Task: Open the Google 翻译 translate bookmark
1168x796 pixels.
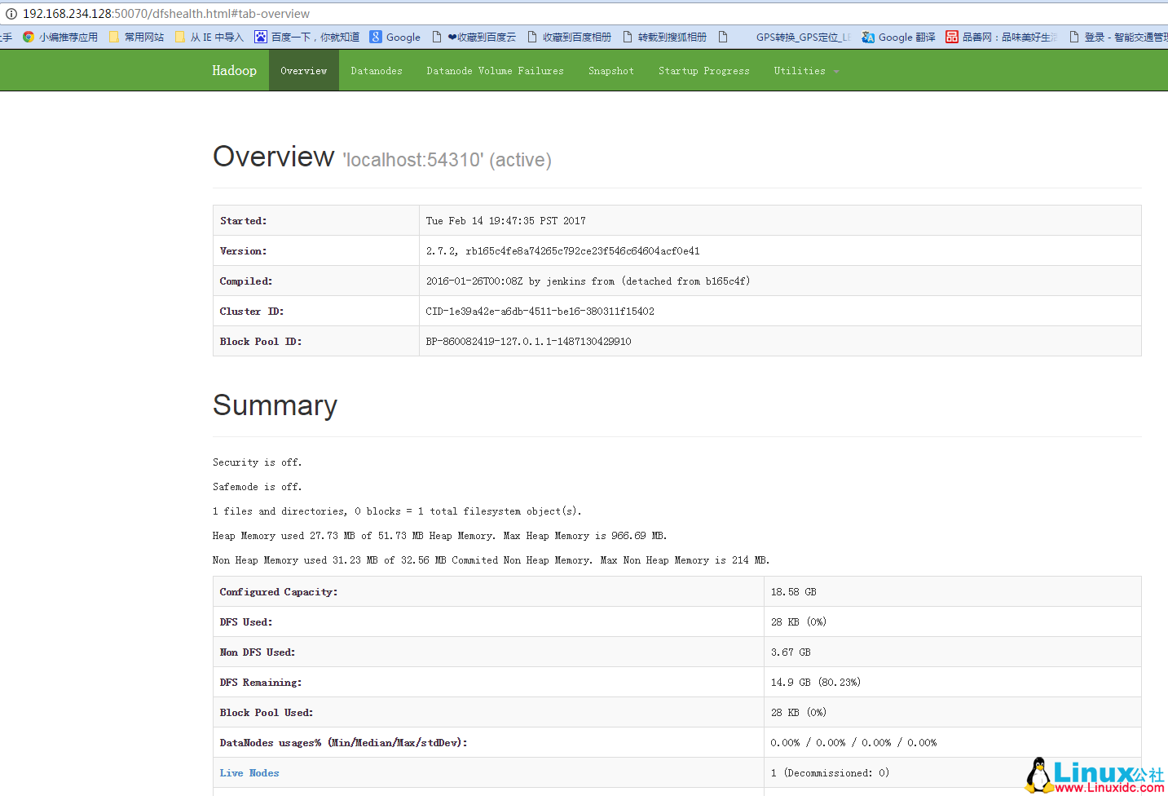Action: [899, 38]
